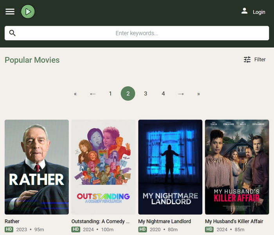Open the Login link
This screenshot has height=235, width=274.
(259, 12)
